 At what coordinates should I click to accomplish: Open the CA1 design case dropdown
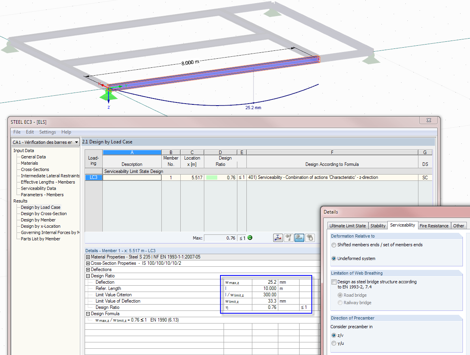coord(46,142)
